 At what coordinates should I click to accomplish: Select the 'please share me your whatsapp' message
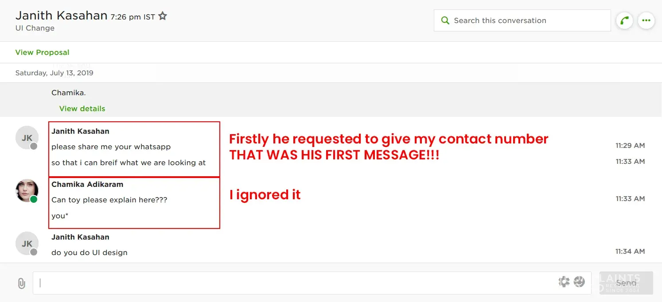(x=111, y=147)
